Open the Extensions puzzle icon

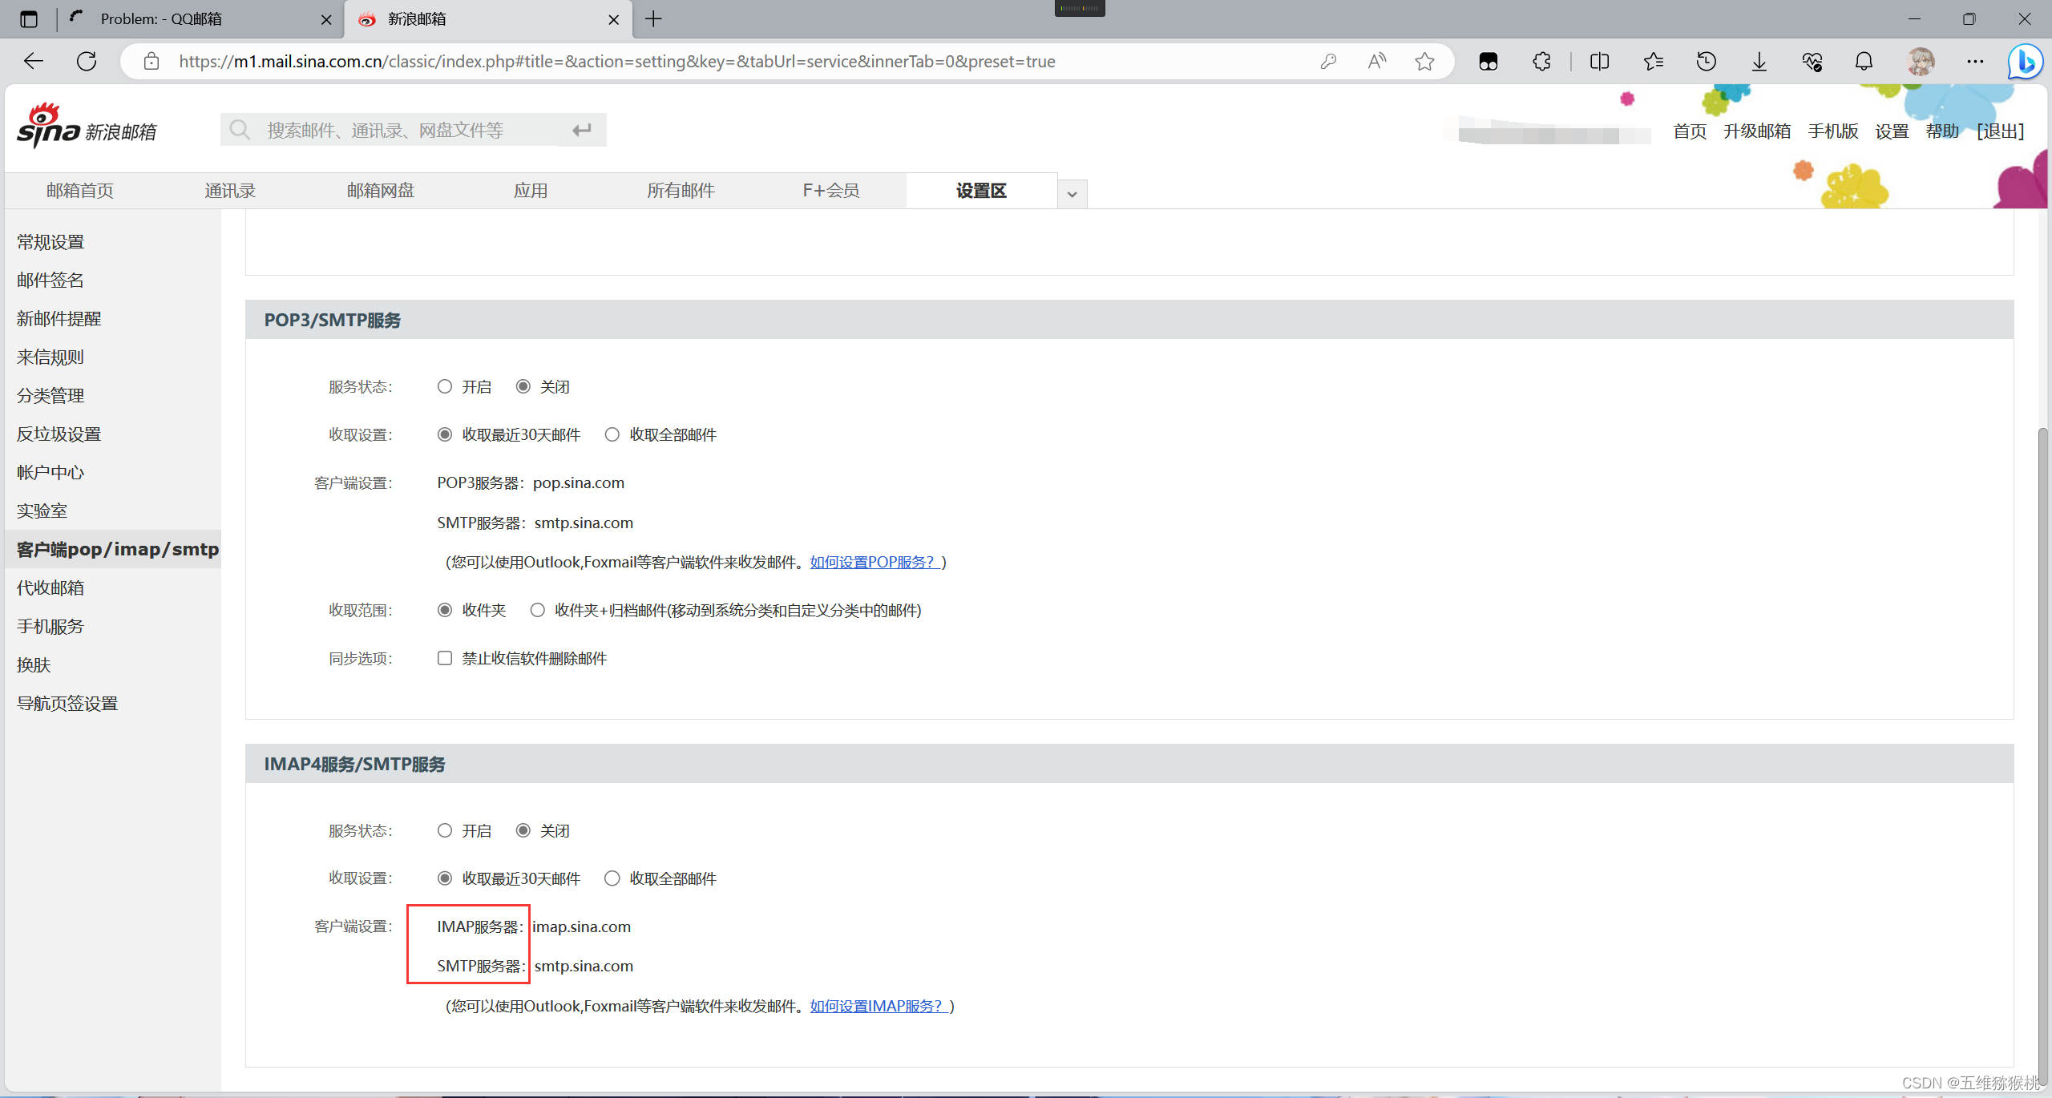tap(1541, 62)
